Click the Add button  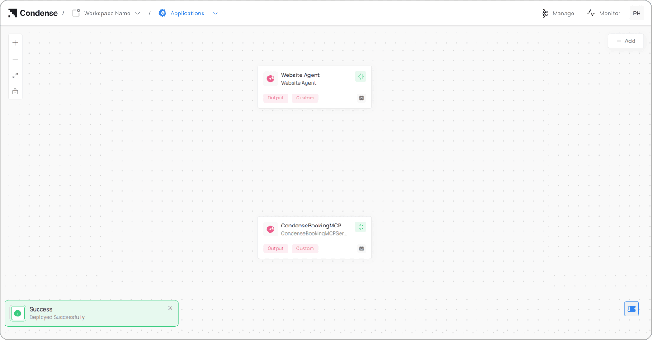626,41
